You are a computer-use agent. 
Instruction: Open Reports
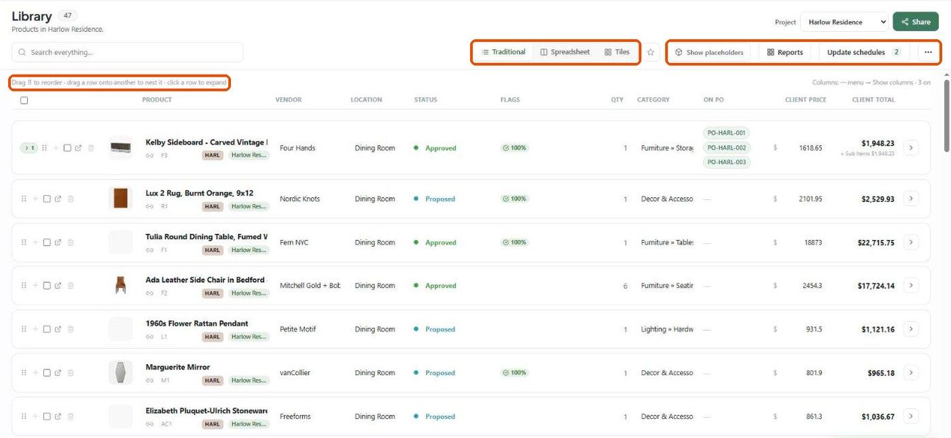coord(785,52)
